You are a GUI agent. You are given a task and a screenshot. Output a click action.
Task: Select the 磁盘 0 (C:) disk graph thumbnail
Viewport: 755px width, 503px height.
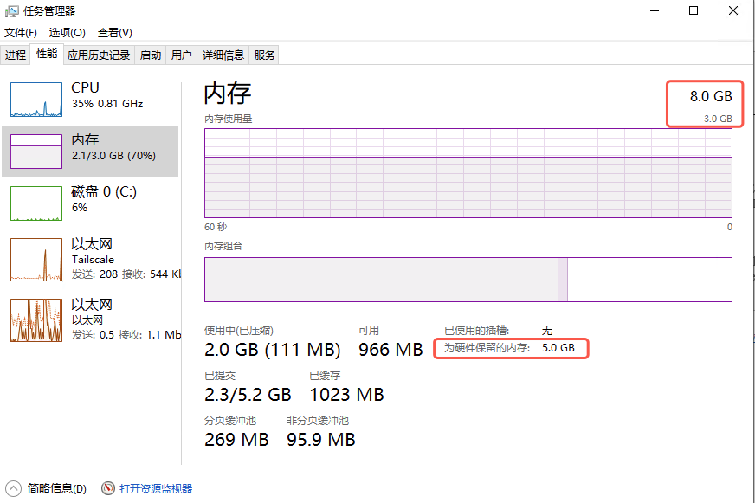[36, 203]
